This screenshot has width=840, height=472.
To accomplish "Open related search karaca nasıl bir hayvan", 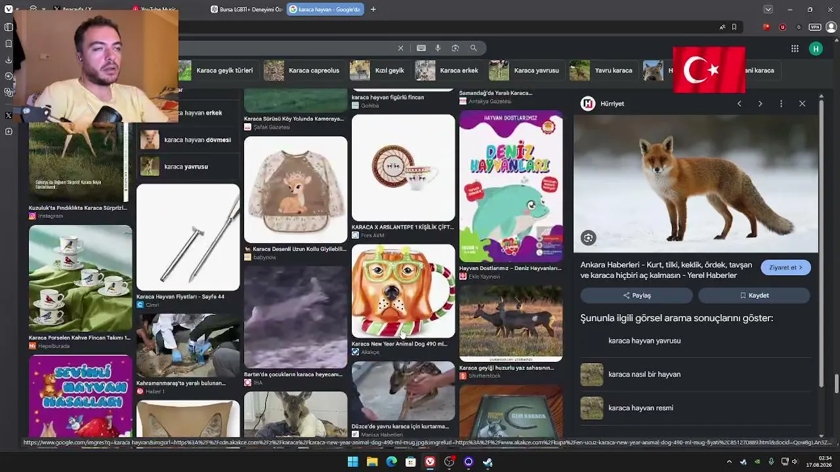I will [696, 374].
